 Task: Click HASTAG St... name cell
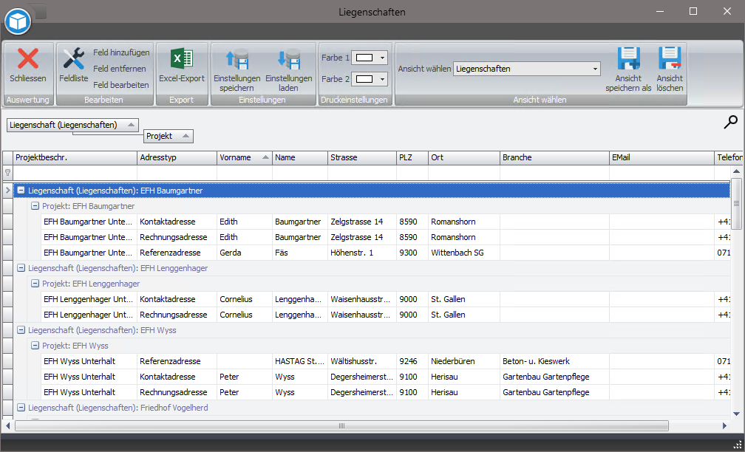coord(300,361)
